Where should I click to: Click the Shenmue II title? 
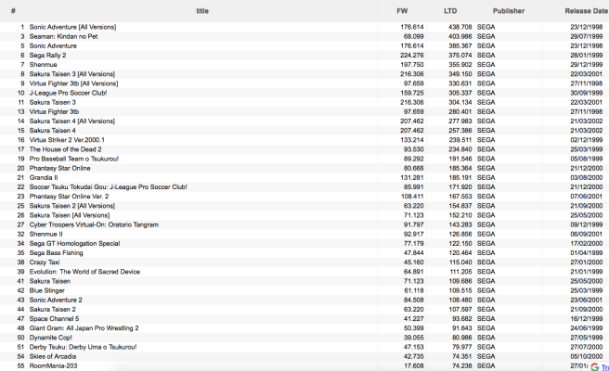click(45, 234)
